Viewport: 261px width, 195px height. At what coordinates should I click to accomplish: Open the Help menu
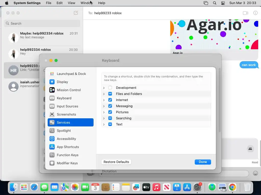tap(101, 3)
